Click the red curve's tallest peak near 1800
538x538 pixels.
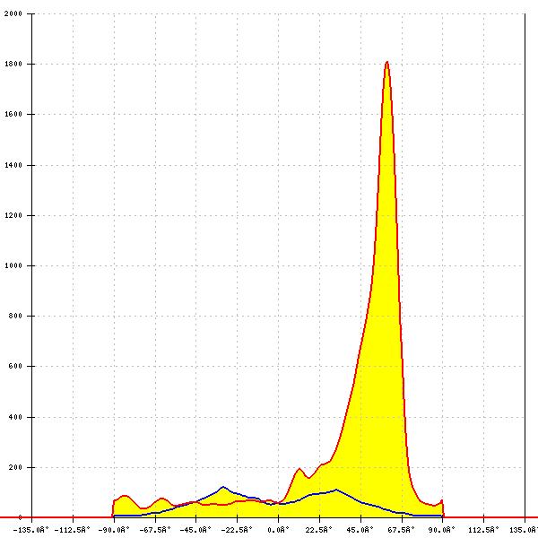click(x=387, y=63)
